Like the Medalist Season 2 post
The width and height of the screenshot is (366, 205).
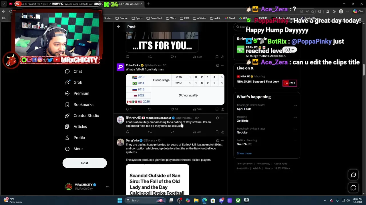[172, 132]
